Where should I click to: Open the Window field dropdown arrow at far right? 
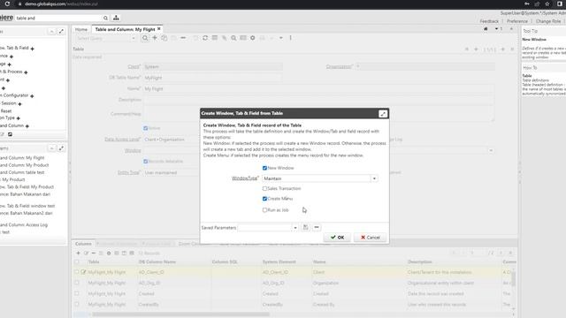491,150
